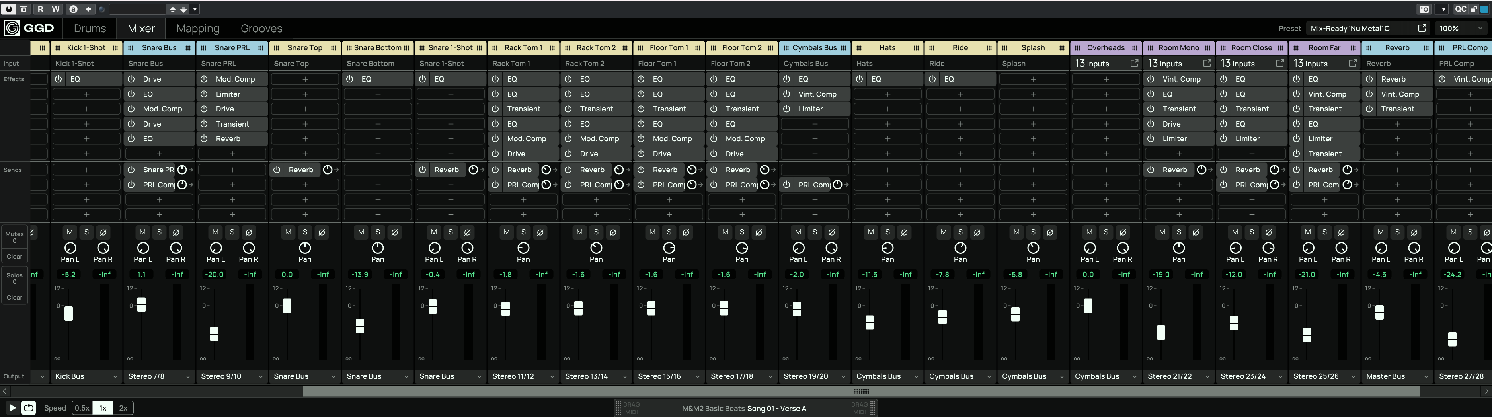The height and width of the screenshot is (417, 1492).
Task: Open the Overheads 13 Inputs pop-out icon
Action: click(1134, 64)
